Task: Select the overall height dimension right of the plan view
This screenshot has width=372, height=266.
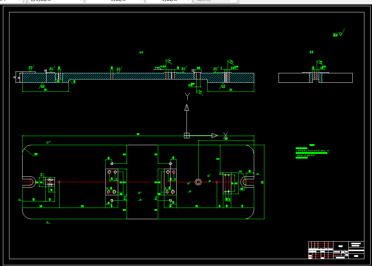Action: coord(263,182)
